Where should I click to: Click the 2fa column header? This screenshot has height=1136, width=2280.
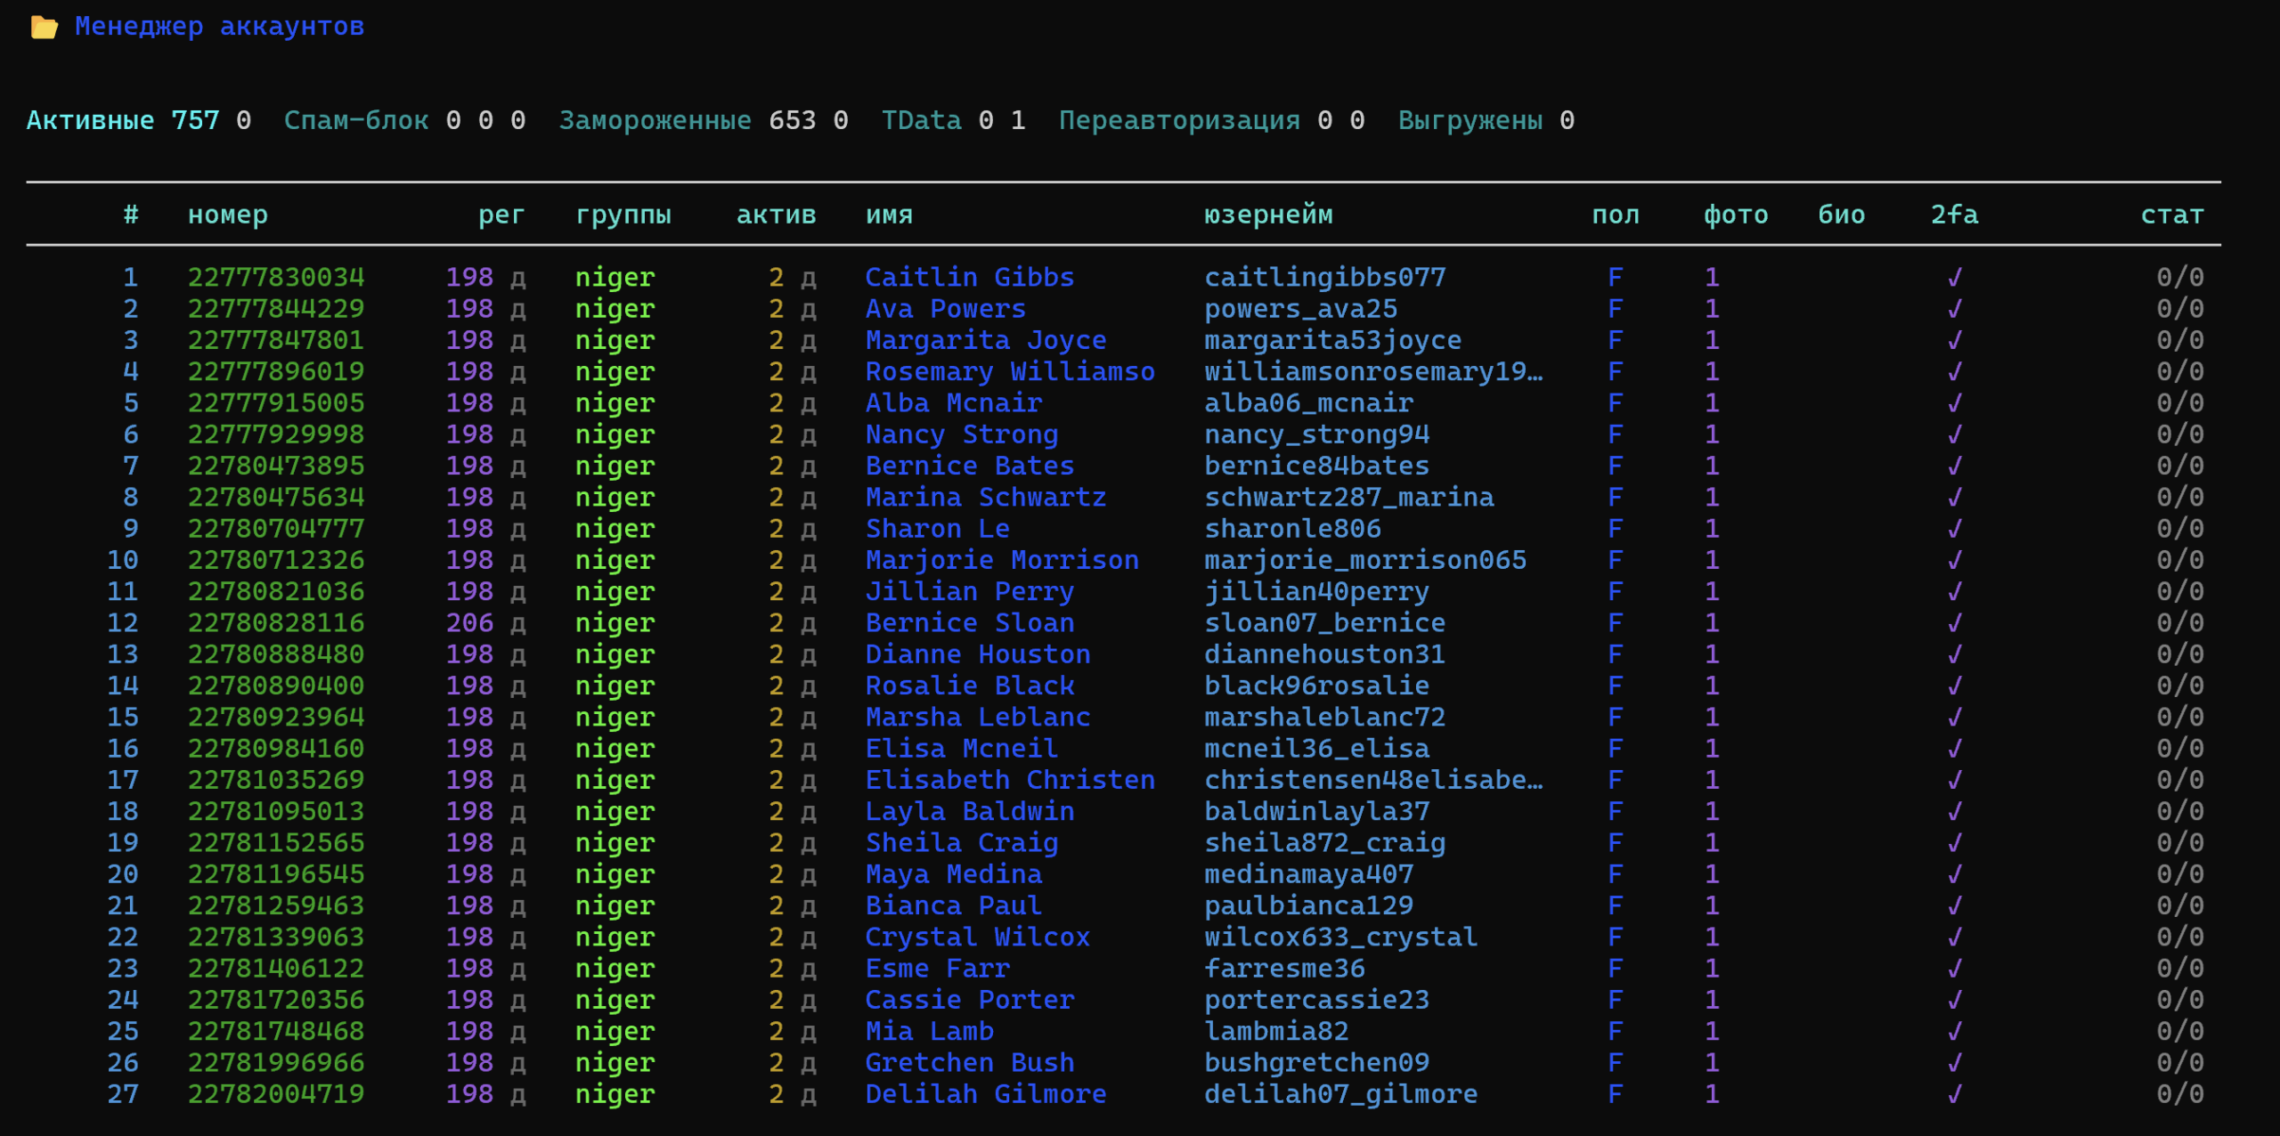click(x=1953, y=215)
